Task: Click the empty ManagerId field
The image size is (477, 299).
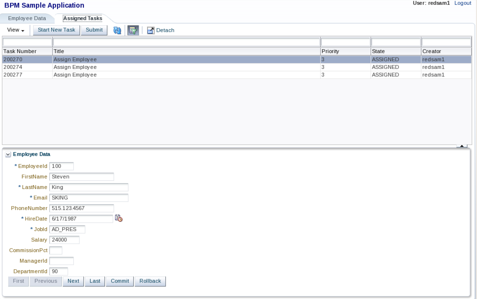Action: [61, 261]
